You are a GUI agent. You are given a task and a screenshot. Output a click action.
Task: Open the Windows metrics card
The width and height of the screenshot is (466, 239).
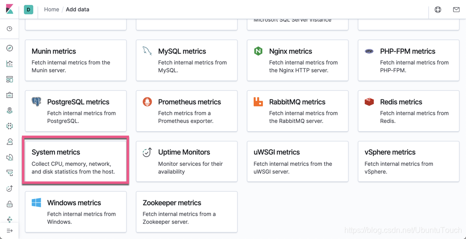coord(75,211)
